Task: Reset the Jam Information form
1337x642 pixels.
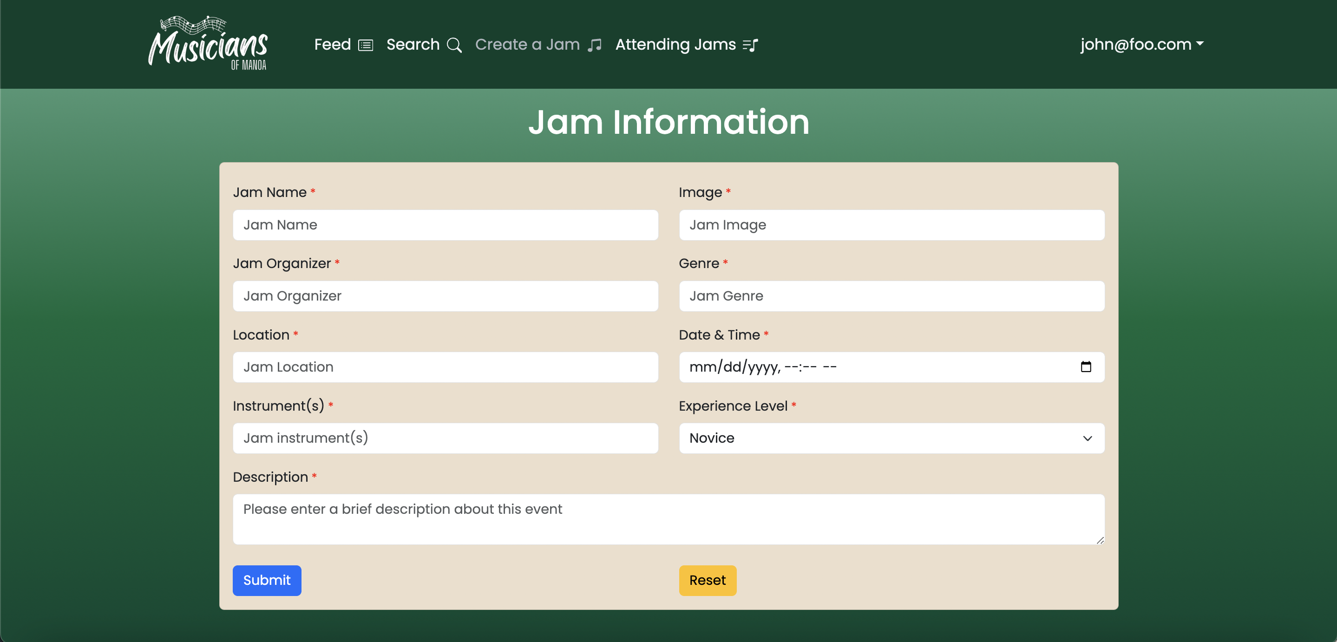Action: 708,580
